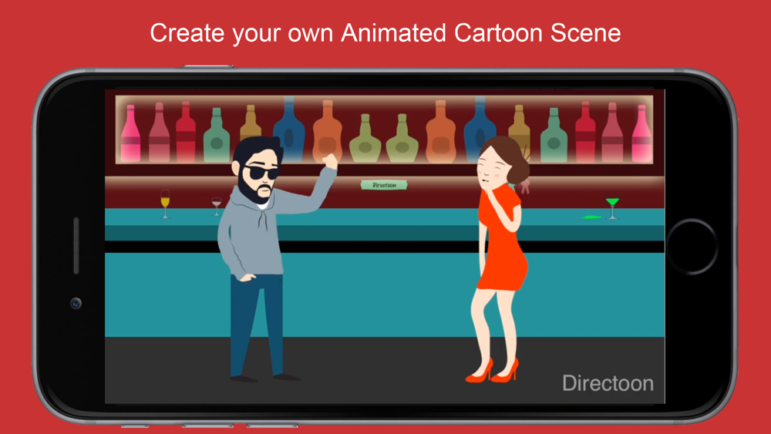Viewport: 771px width, 434px height.
Task: Click the spilled green drink on the counter
Action: pos(591,217)
